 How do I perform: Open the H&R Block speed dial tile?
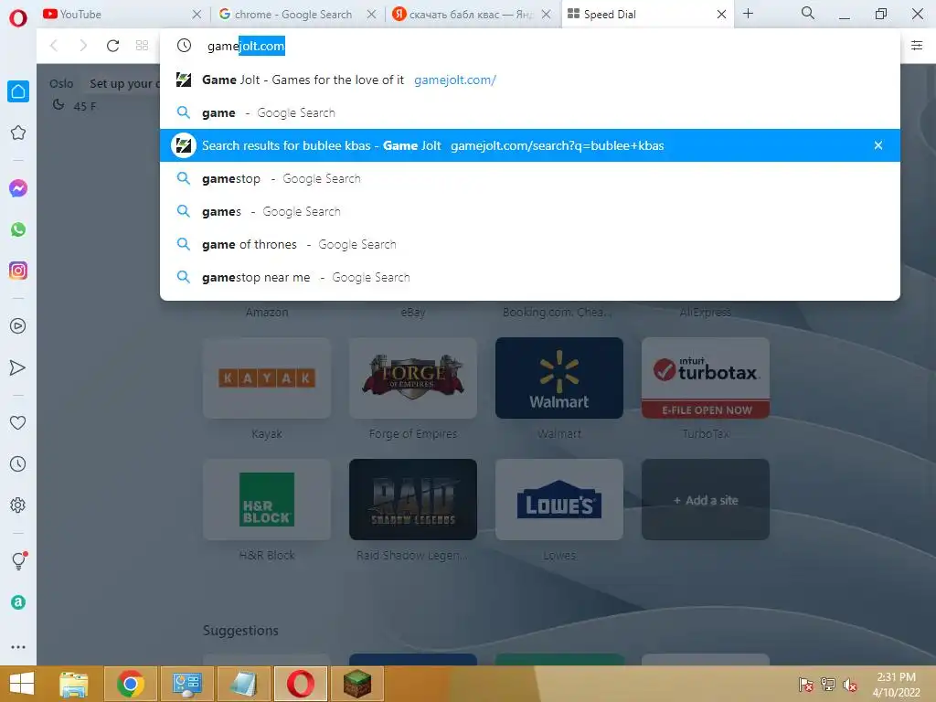(x=267, y=500)
